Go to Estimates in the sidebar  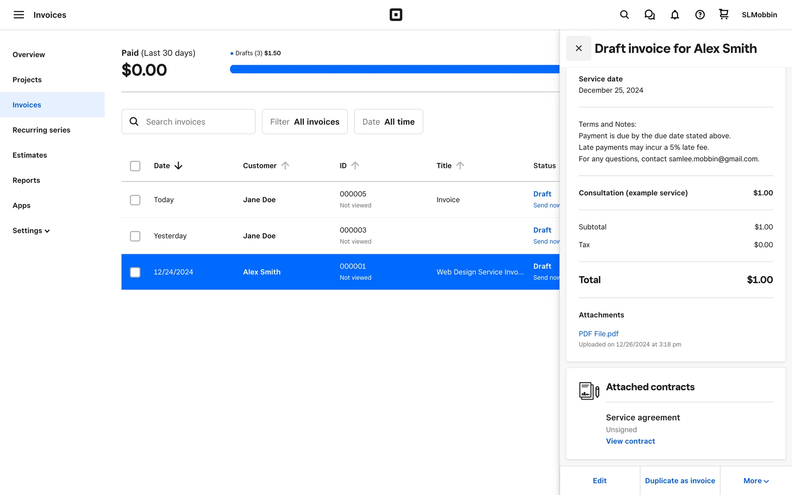(x=30, y=155)
